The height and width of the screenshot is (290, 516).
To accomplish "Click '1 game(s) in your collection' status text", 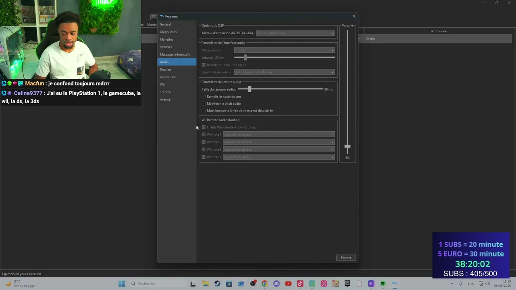I will pos(21,274).
